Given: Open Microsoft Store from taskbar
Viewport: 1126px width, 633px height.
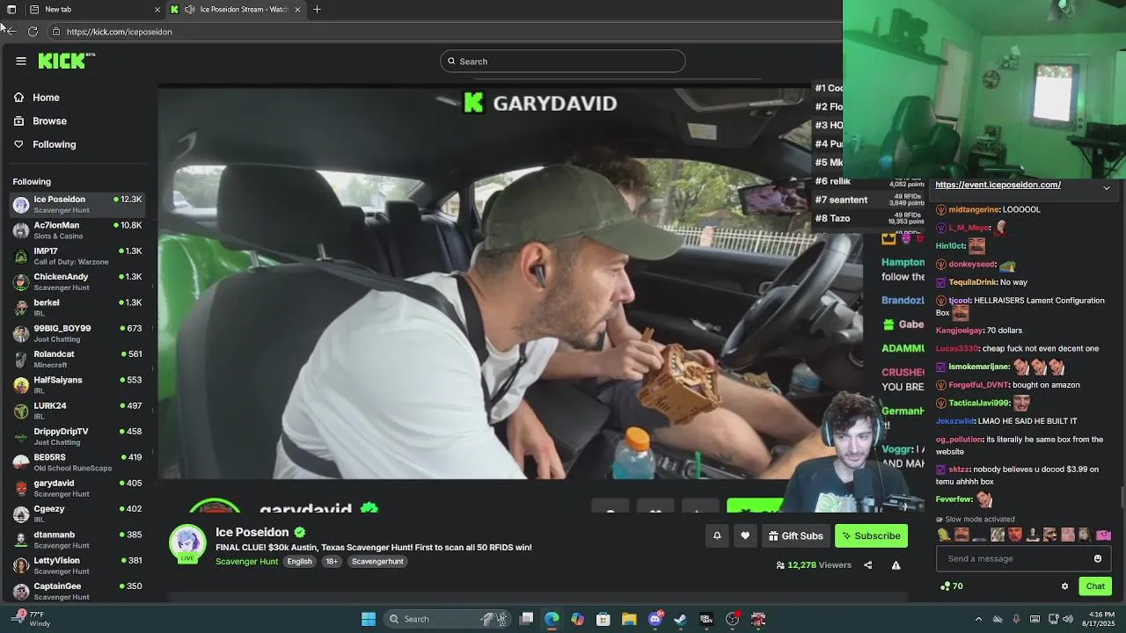Looking at the screenshot, I should 603,619.
